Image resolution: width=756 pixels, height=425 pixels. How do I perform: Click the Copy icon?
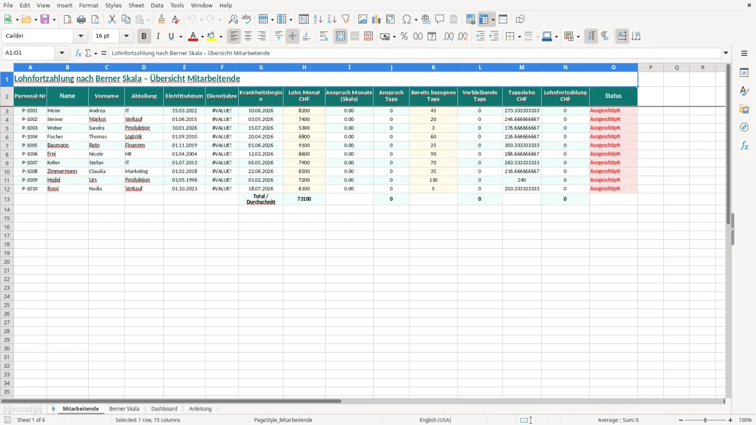[x=126, y=20]
